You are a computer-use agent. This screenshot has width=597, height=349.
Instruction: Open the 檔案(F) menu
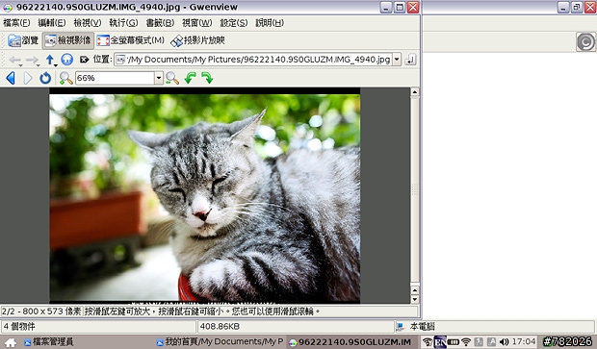(16, 23)
